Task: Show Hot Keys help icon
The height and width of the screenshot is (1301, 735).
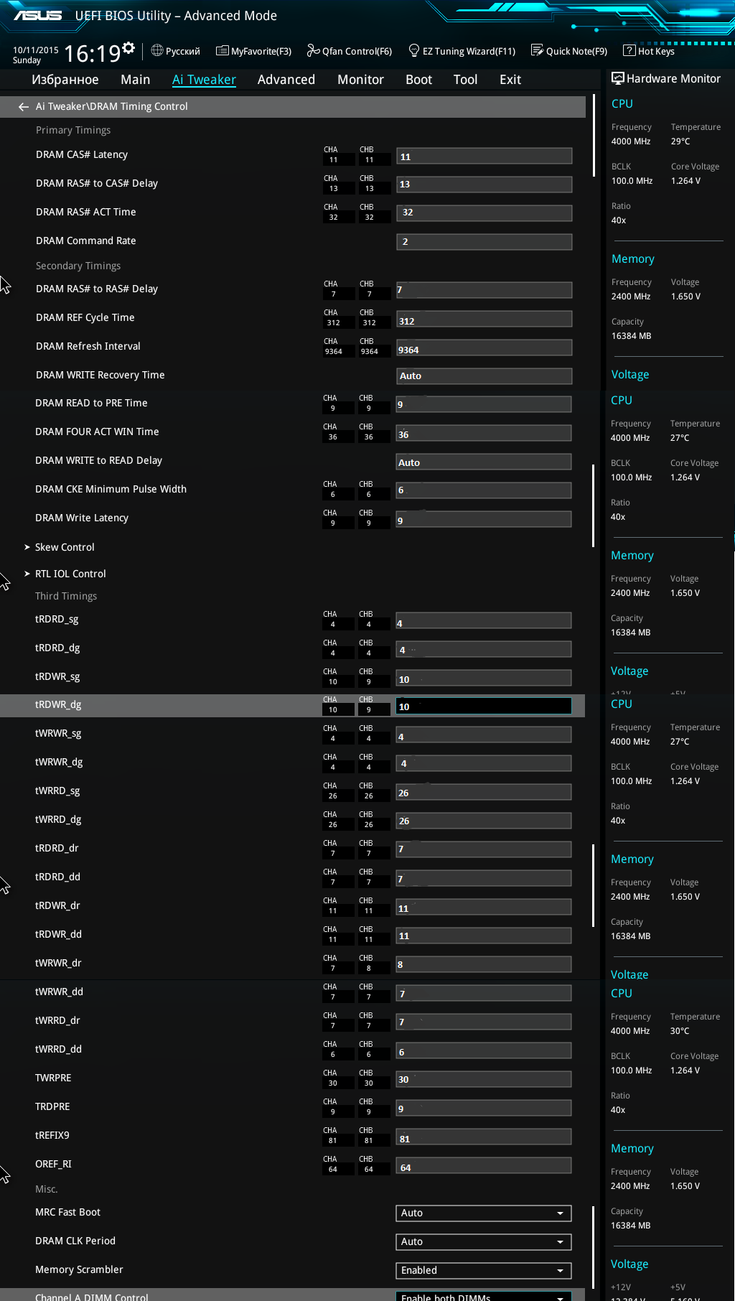Action: pyautogui.click(x=629, y=50)
